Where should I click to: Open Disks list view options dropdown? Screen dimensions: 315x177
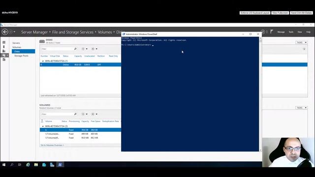pos(84,49)
